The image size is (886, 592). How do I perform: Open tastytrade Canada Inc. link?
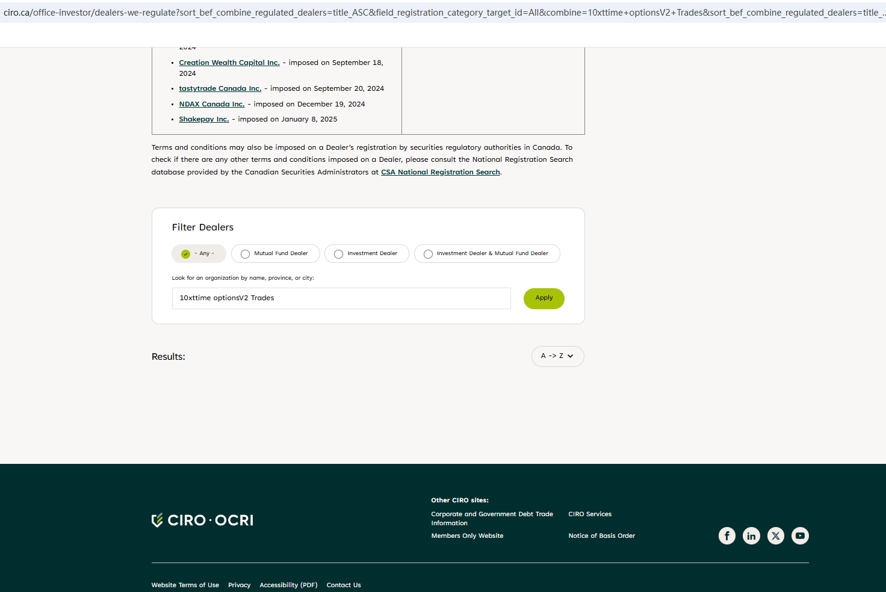click(x=220, y=88)
